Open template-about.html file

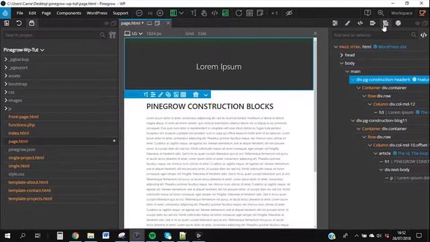pos(28,182)
